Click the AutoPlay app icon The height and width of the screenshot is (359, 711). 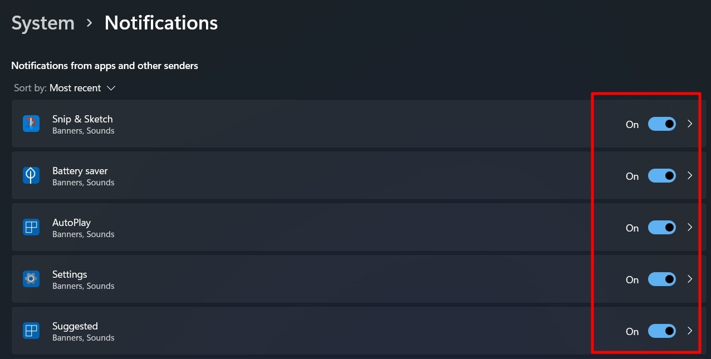point(31,227)
